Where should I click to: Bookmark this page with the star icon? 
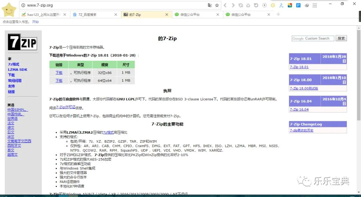pos(217,5)
